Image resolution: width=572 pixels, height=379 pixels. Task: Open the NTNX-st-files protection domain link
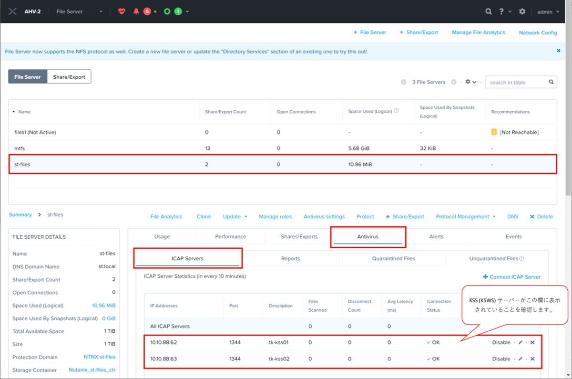(100, 357)
